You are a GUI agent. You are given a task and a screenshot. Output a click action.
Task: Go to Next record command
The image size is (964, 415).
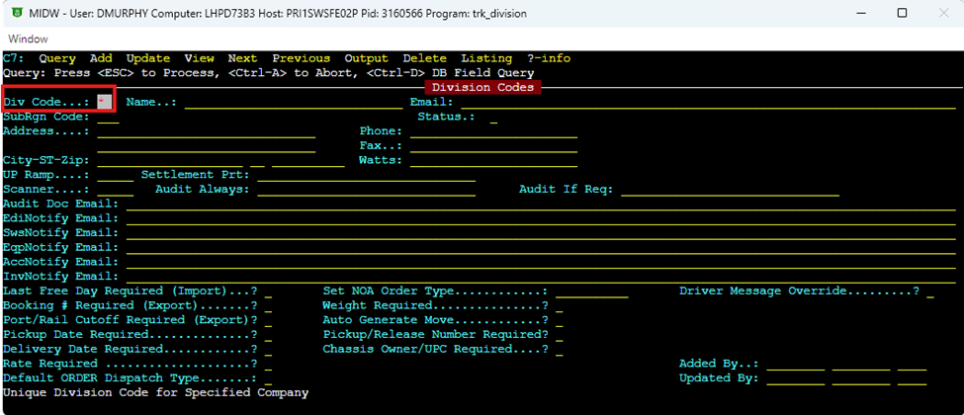pyautogui.click(x=242, y=58)
